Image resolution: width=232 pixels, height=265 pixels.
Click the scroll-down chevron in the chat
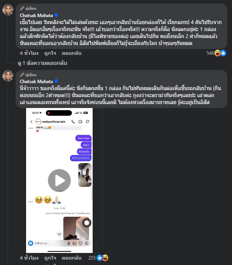tap(59, 234)
